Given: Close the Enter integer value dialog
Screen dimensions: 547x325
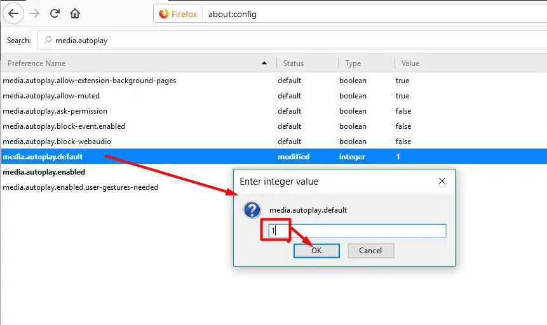Looking at the screenshot, I should click(442, 181).
